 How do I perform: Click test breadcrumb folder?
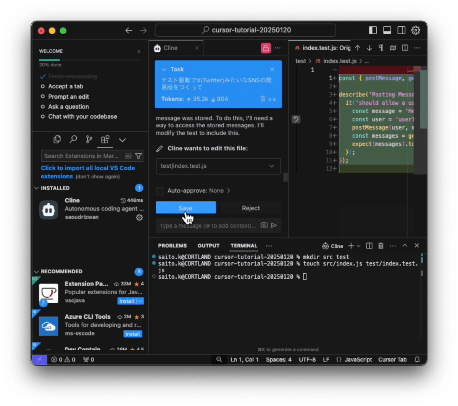click(x=300, y=61)
